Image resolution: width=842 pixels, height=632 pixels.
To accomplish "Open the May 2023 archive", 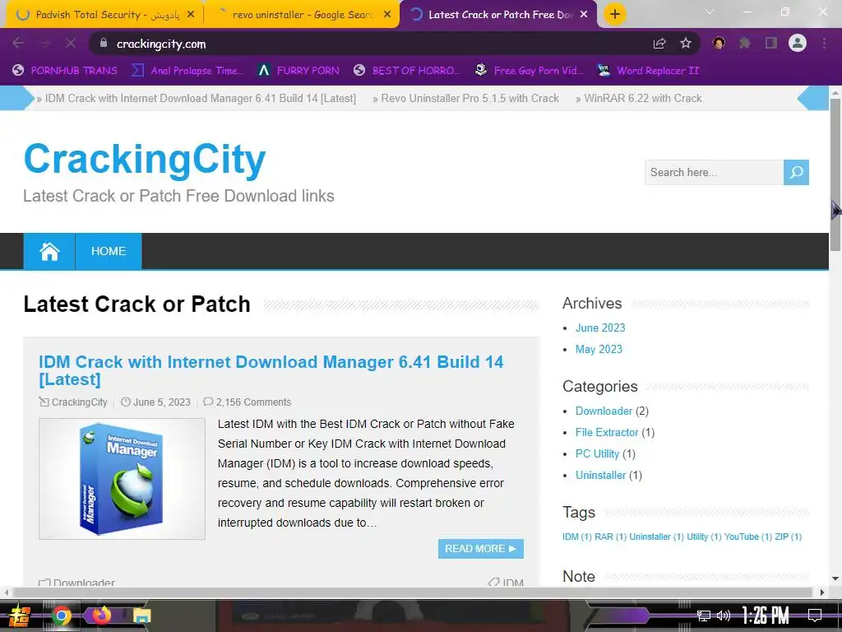I will (x=599, y=349).
